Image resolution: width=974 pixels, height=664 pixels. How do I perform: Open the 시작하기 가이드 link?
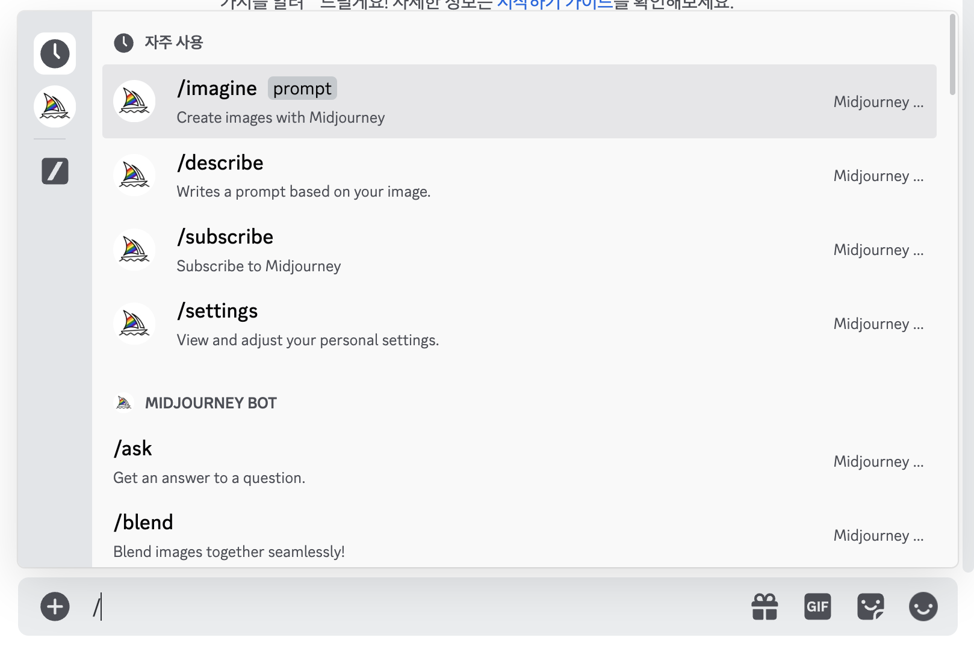(554, 5)
